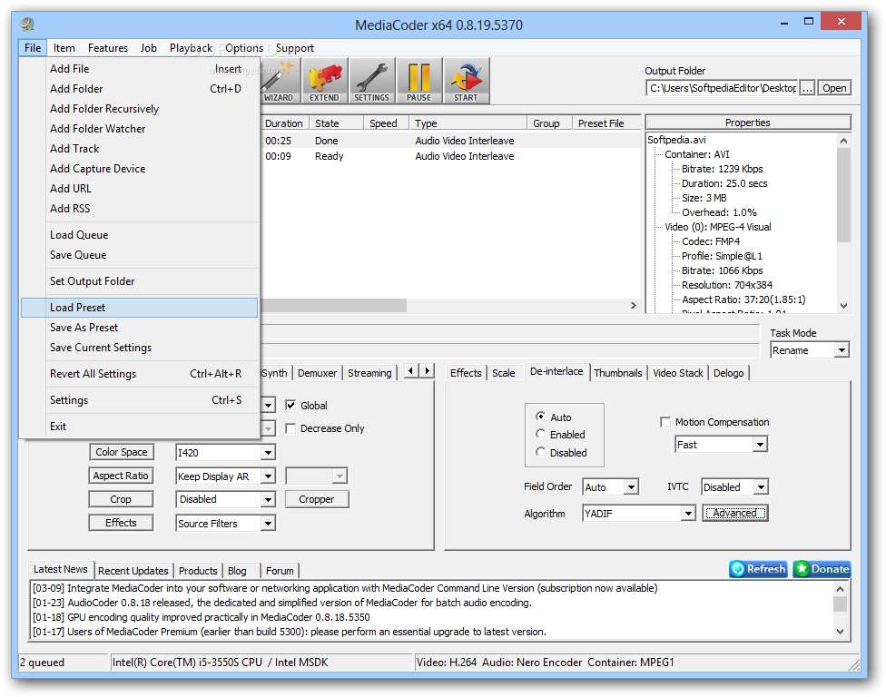Click the Crop button
The image size is (886, 697).
tap(121, 499)
